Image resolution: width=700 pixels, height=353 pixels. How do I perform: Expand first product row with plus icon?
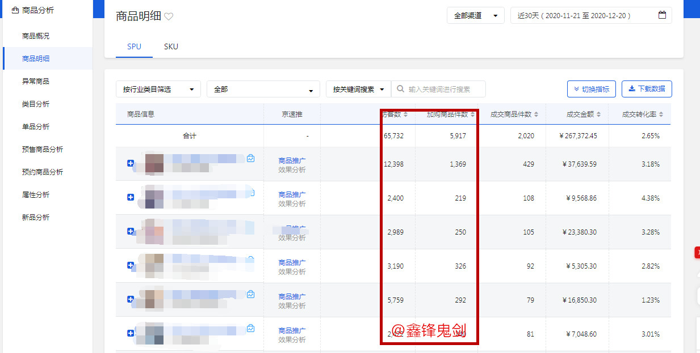[131, 163]
